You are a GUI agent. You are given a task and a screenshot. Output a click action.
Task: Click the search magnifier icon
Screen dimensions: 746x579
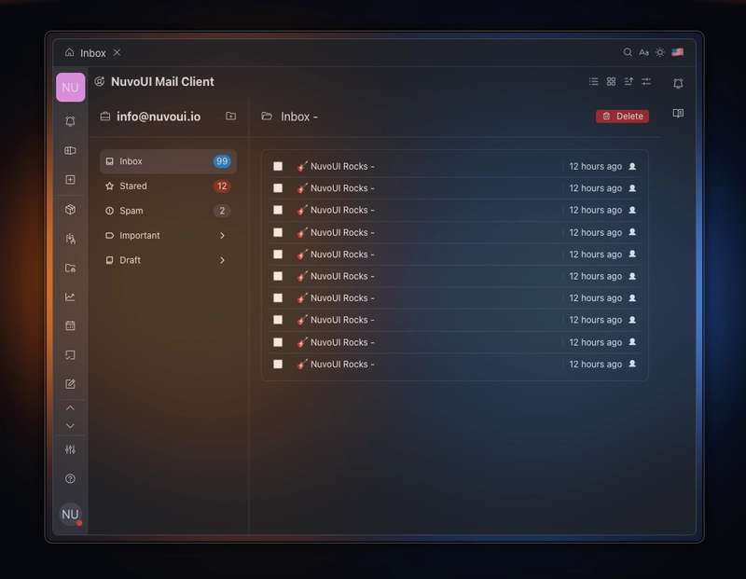tap(628, 52)
